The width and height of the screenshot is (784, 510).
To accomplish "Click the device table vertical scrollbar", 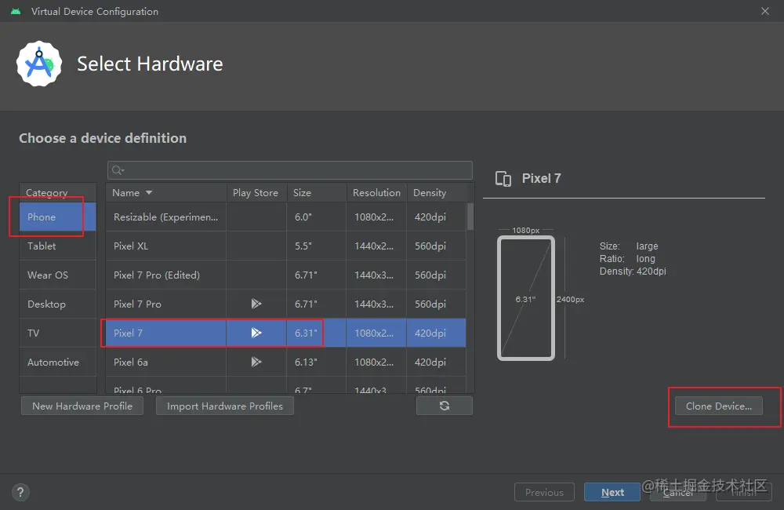I will point(470,217).
